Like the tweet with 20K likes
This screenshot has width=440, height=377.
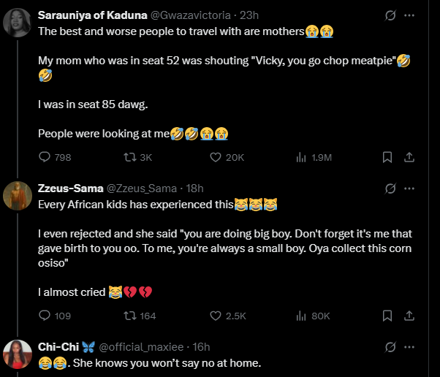click(x=216, y=157)
